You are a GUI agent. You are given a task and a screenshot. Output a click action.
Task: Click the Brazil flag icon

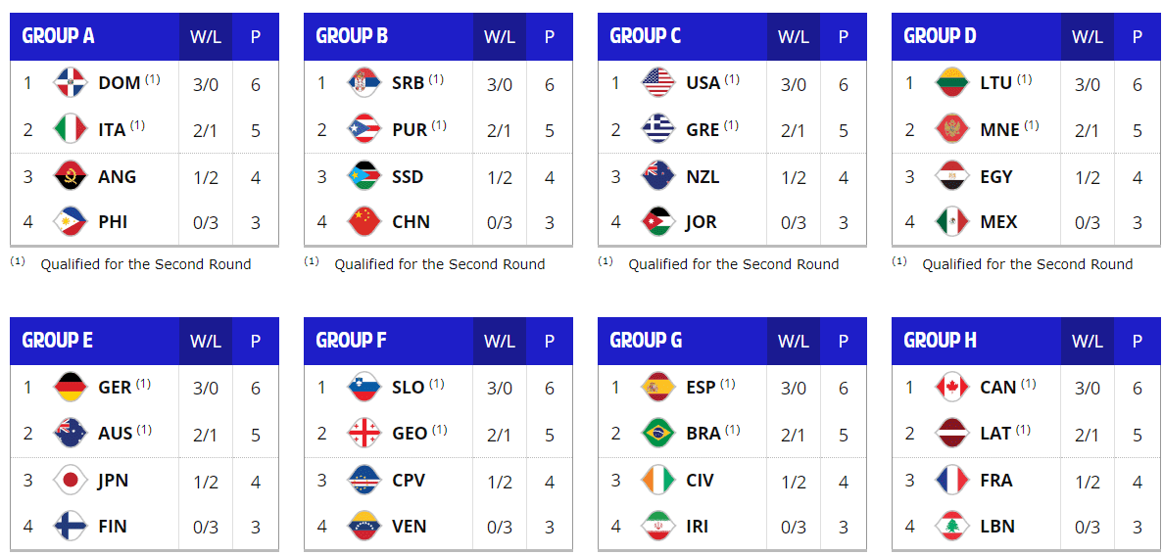(x=658, y=434)
